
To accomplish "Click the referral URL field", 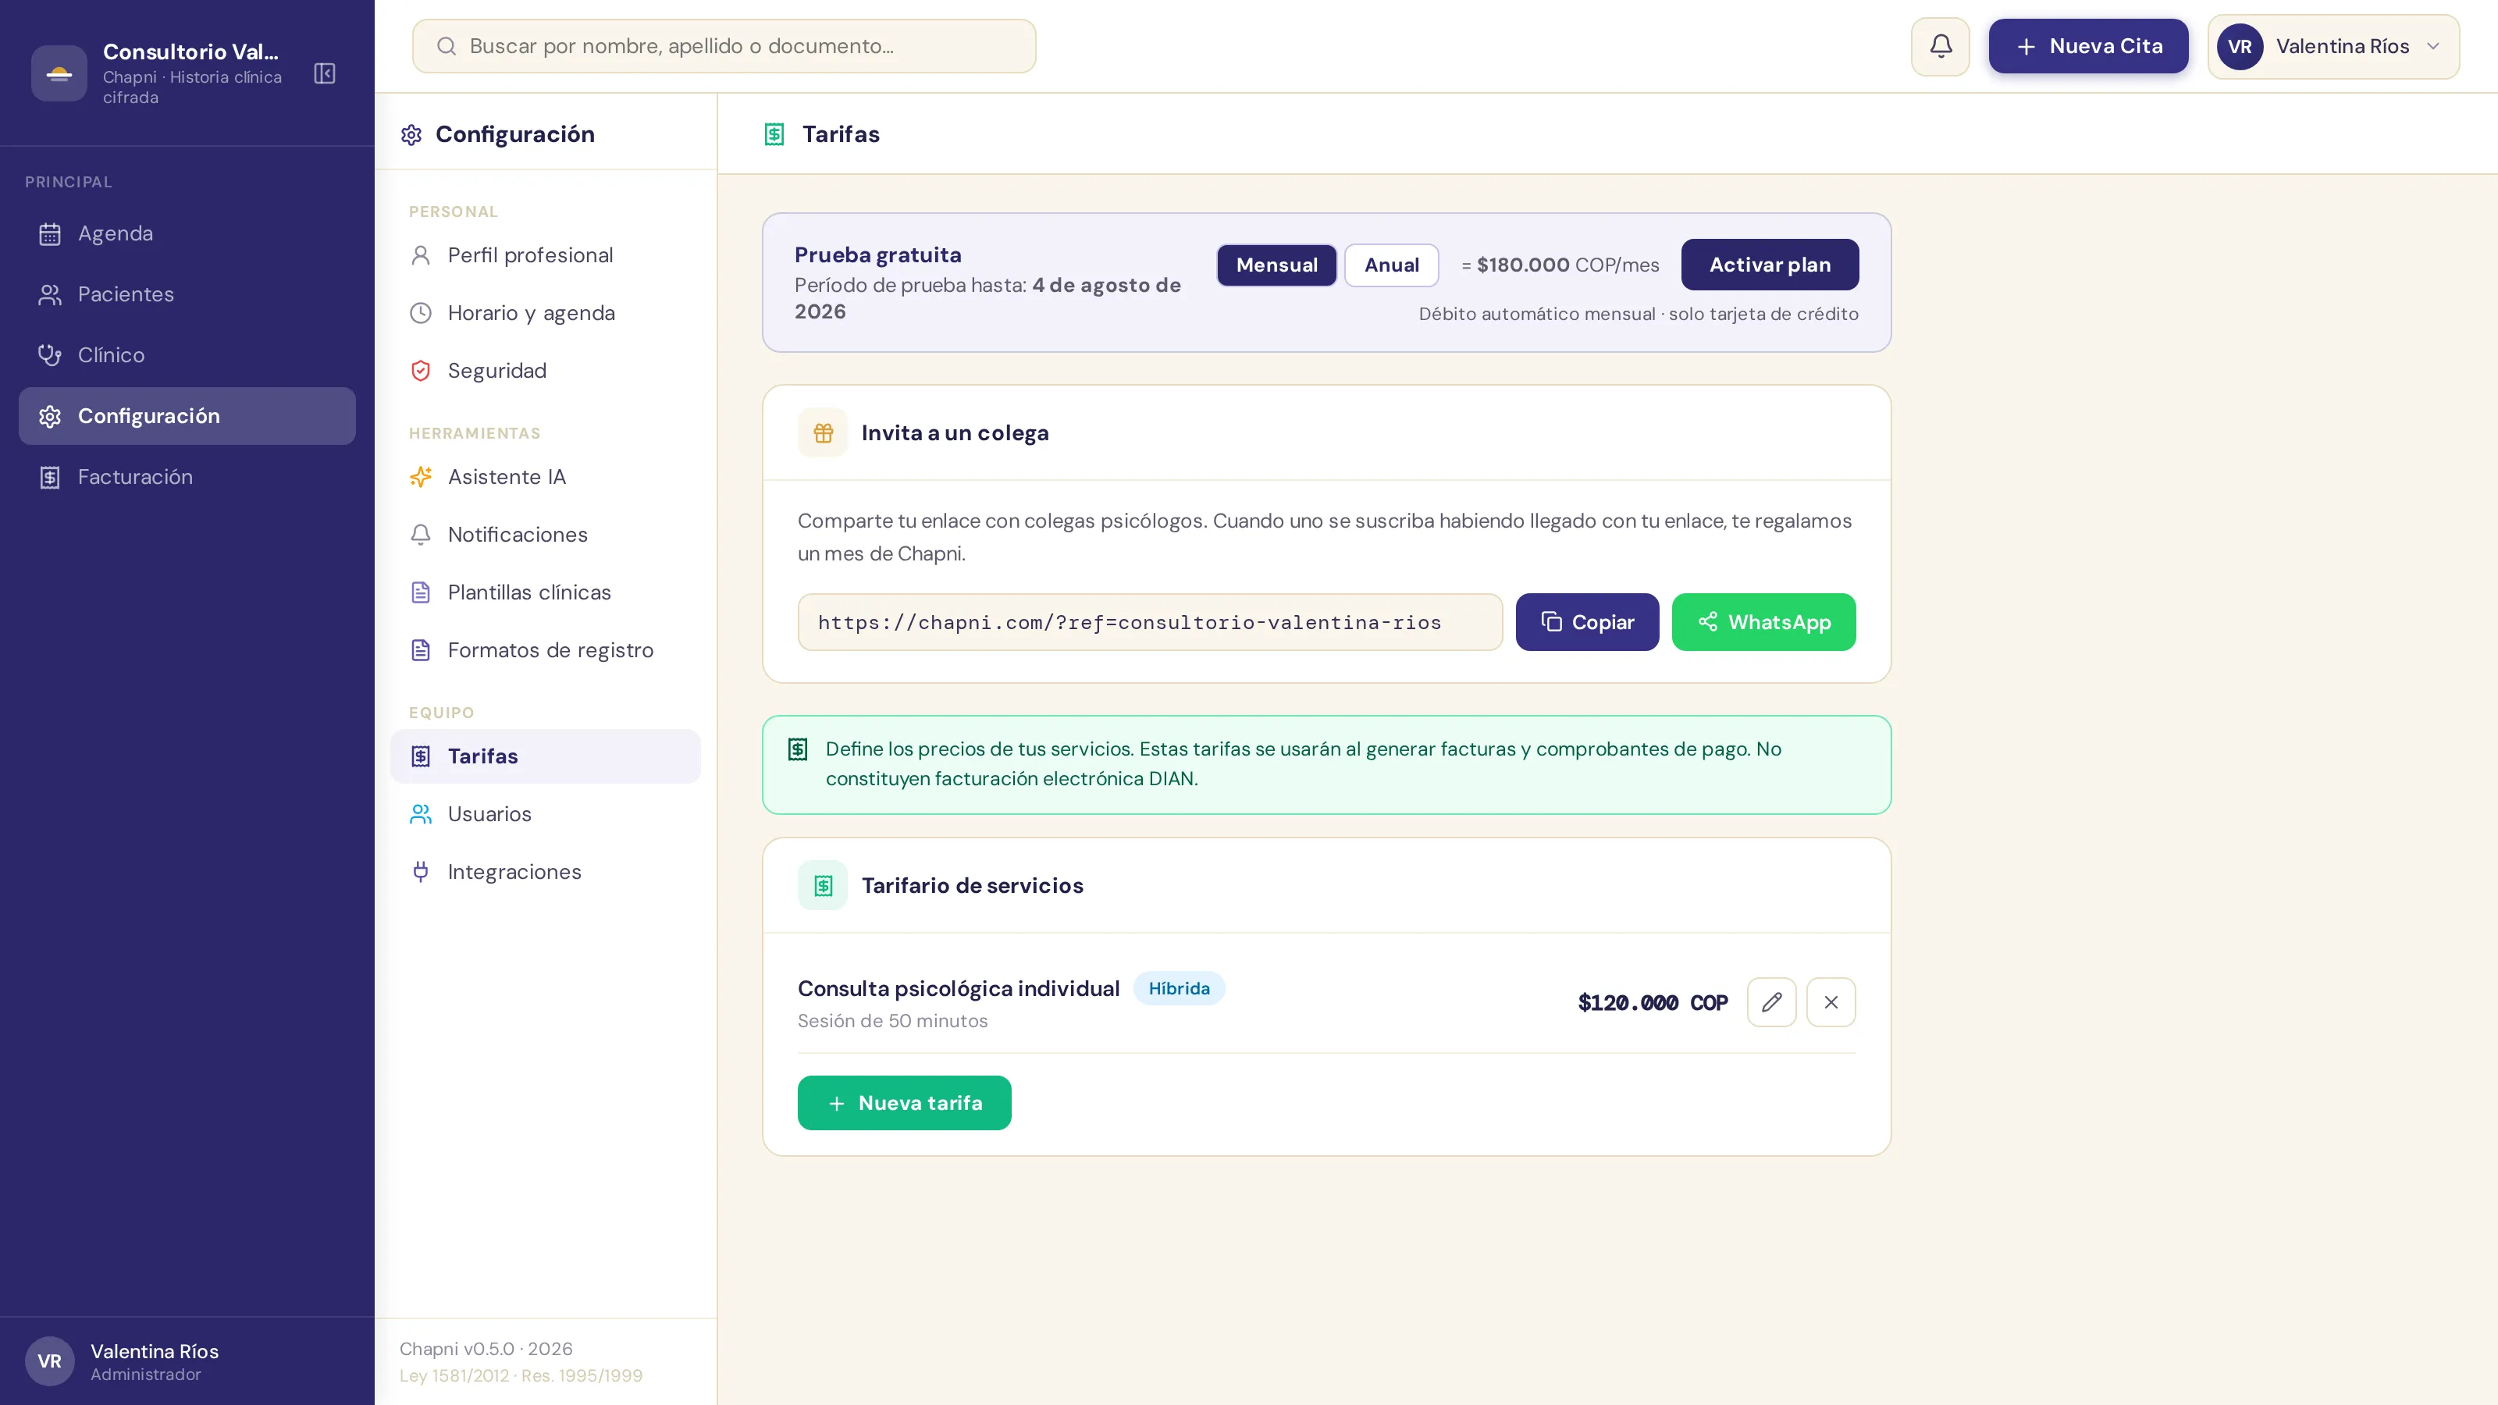I will coord(1149,623).
